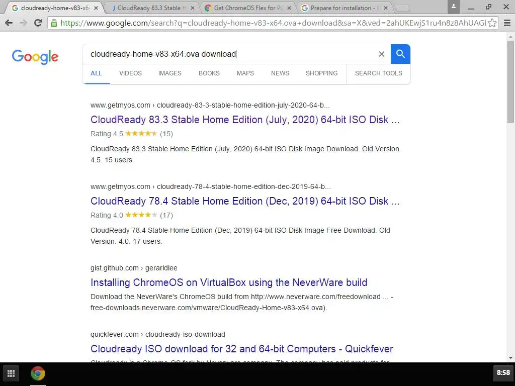
Task: Go back with the browser back arrow
Action: tap(9, 23)
